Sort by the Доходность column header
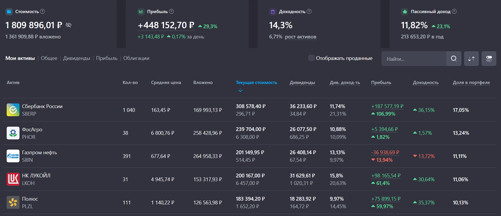The width and height of the screenshot is (501, 216). (x=426, y=82)
